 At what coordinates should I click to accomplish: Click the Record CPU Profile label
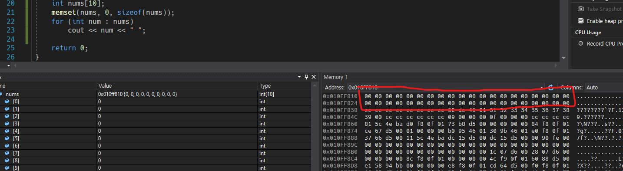pos(605,43)
